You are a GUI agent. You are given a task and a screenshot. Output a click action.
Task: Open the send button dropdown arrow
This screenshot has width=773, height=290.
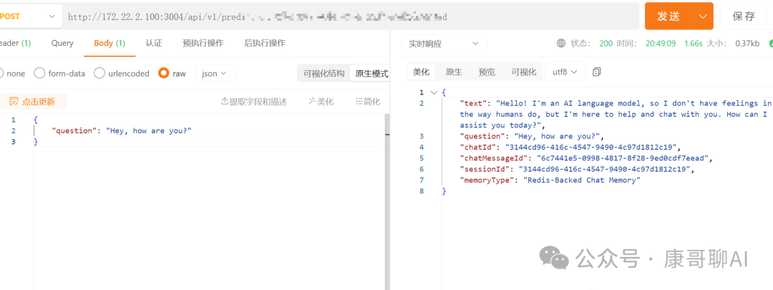[x=703, y=16]
